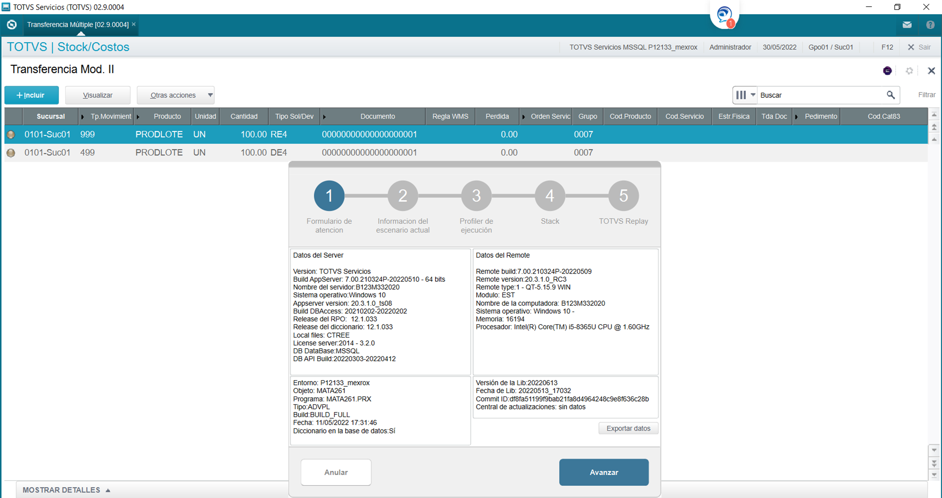Click the Incluir button
942x498 pixels.
[x=31, y=95]
